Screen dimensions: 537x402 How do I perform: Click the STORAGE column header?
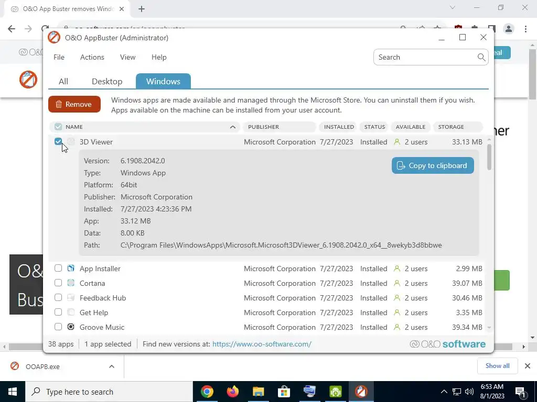point(458,127)
